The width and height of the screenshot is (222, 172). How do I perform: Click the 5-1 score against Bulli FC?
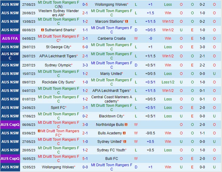coord(85,159)
